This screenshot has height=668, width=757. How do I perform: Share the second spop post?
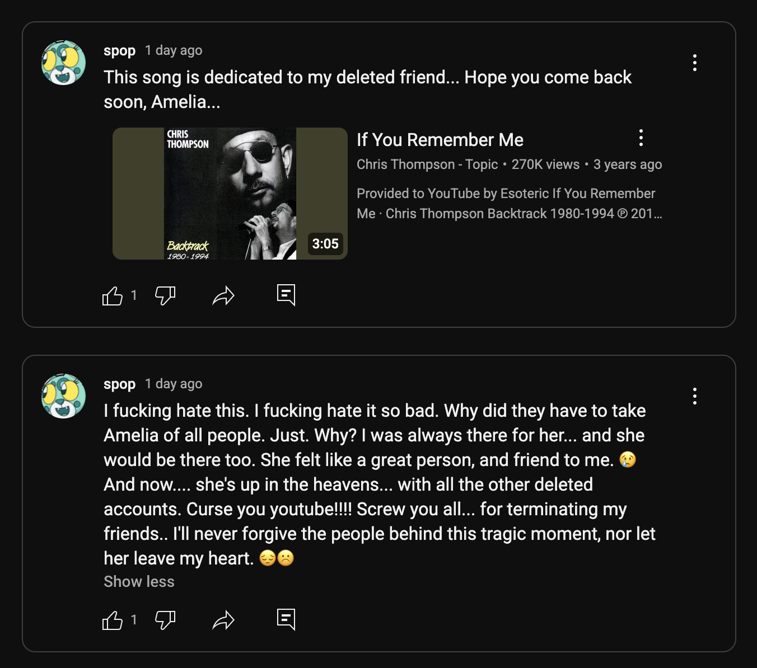click(223, 620)
